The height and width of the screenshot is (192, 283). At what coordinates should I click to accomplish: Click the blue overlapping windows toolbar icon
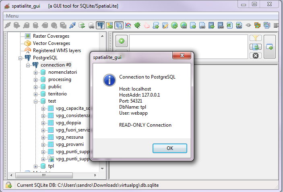(267, 25)
